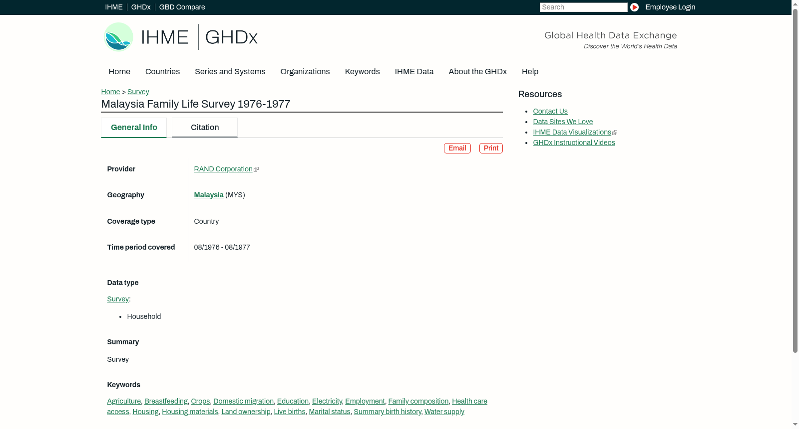The width and height of the screenshot is (799, 429).
Task: Click the GHDx wordmark in the header
Action: point(231,37)
